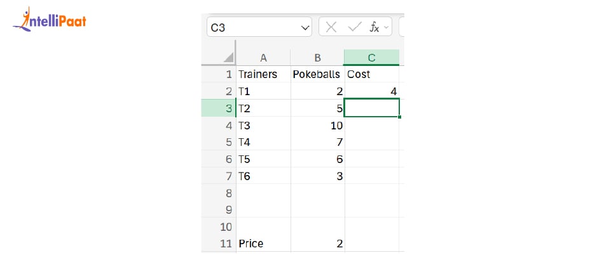Click the Select All corner triangle
Image resolution: width=604 pixels, height=267 pixels.
coord(228,58)
